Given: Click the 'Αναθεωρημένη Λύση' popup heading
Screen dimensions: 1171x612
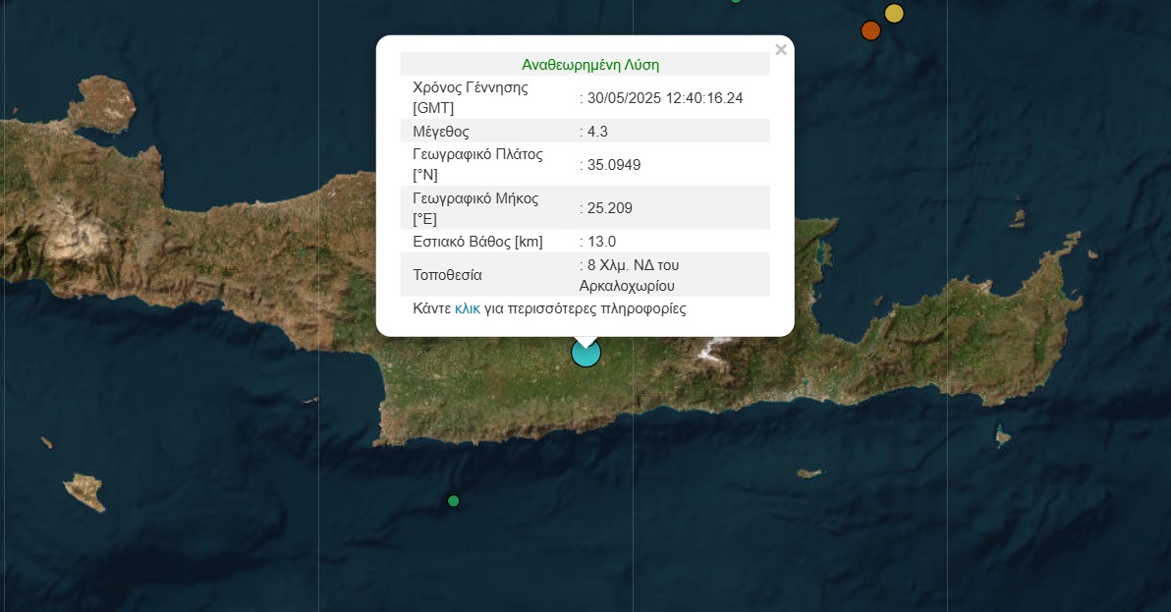Looking at the screenshot, I should point(589,65).
